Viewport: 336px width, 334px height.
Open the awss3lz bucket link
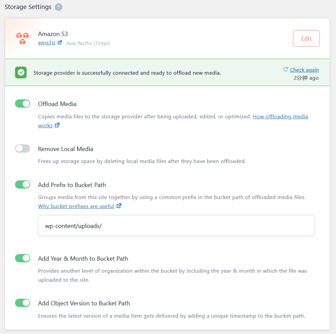coord(47,43)
